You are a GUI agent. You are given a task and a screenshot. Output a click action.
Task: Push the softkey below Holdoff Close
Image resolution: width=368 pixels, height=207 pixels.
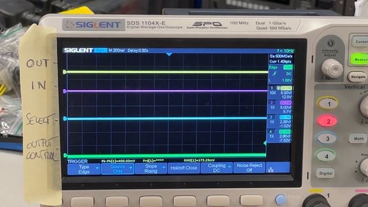pyautogui.click(x=185, y=201)
